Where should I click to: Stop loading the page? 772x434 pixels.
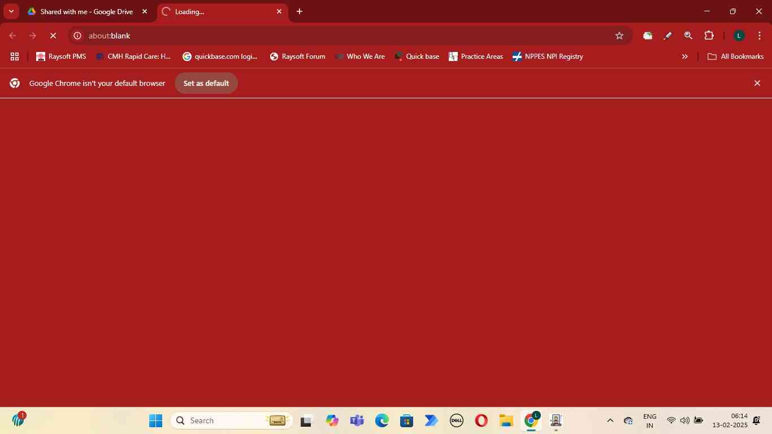pos(53,36)
